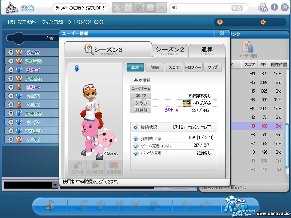Click the speaker megaphone icon
Image resolution: width=291 pixels, height=218 pixels.
point(175,7)
